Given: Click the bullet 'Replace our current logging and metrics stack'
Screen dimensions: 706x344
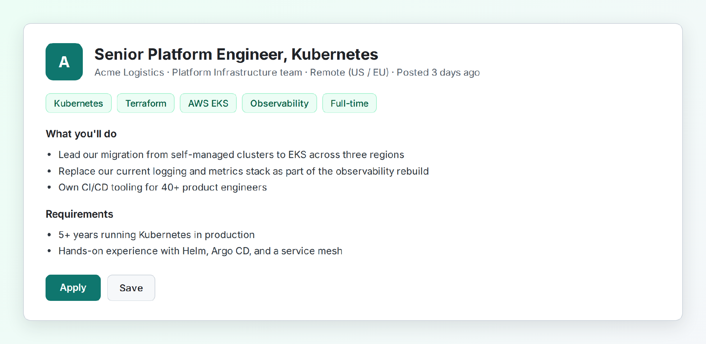Looking at the screenshot, I should pyautogui.click(x=244, y=171).
